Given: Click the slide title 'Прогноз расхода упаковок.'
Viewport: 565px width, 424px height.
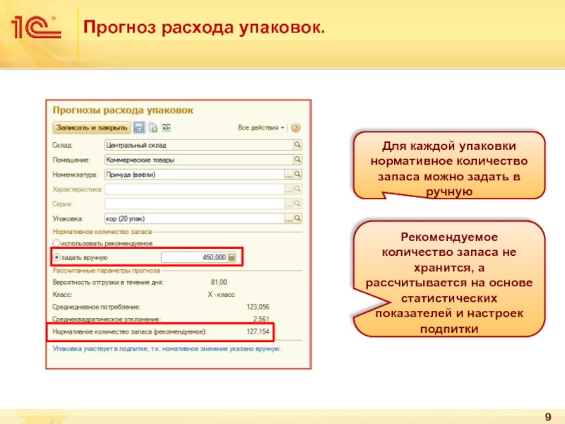Looking at the screenshot, I should click(x=204, y=28).
